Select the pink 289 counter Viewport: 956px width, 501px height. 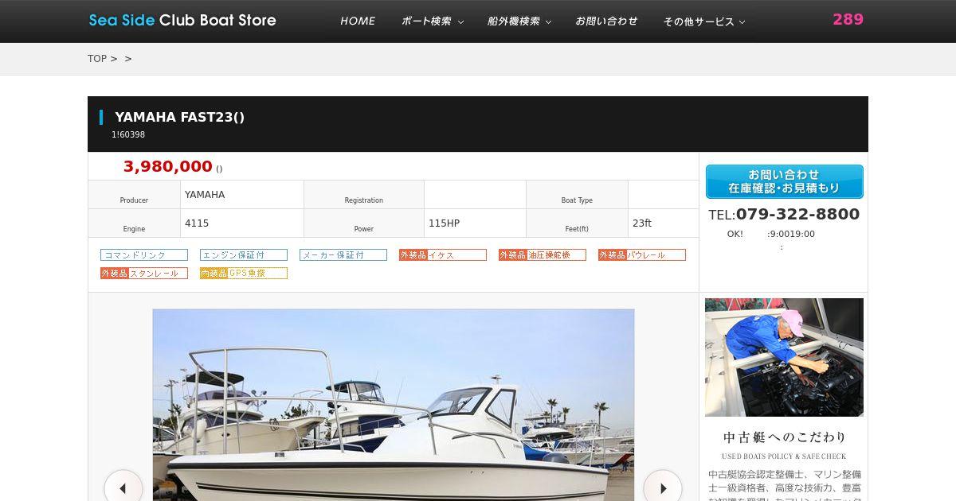[848, 19]
